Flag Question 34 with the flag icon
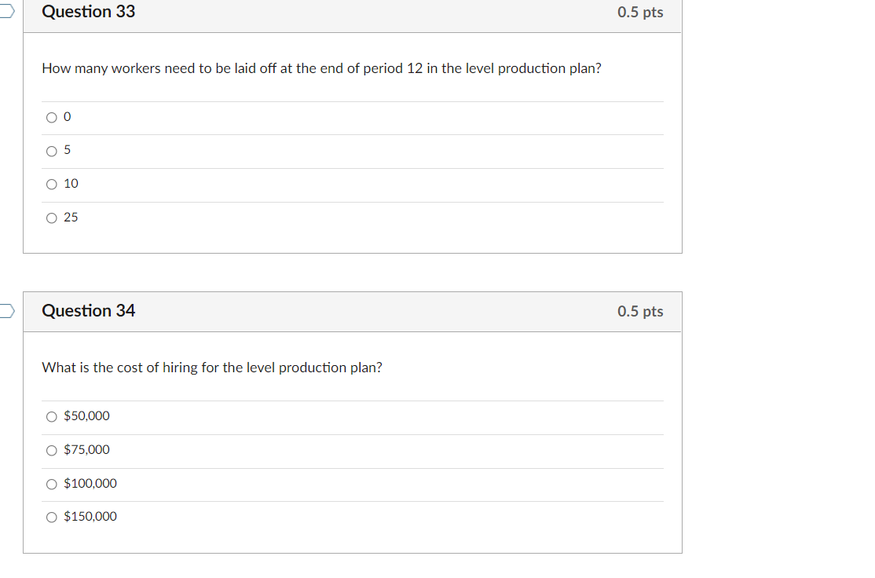 click(5, 312)
